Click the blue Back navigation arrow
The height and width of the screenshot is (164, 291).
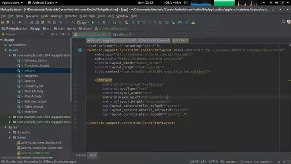(x=61, y=22)
